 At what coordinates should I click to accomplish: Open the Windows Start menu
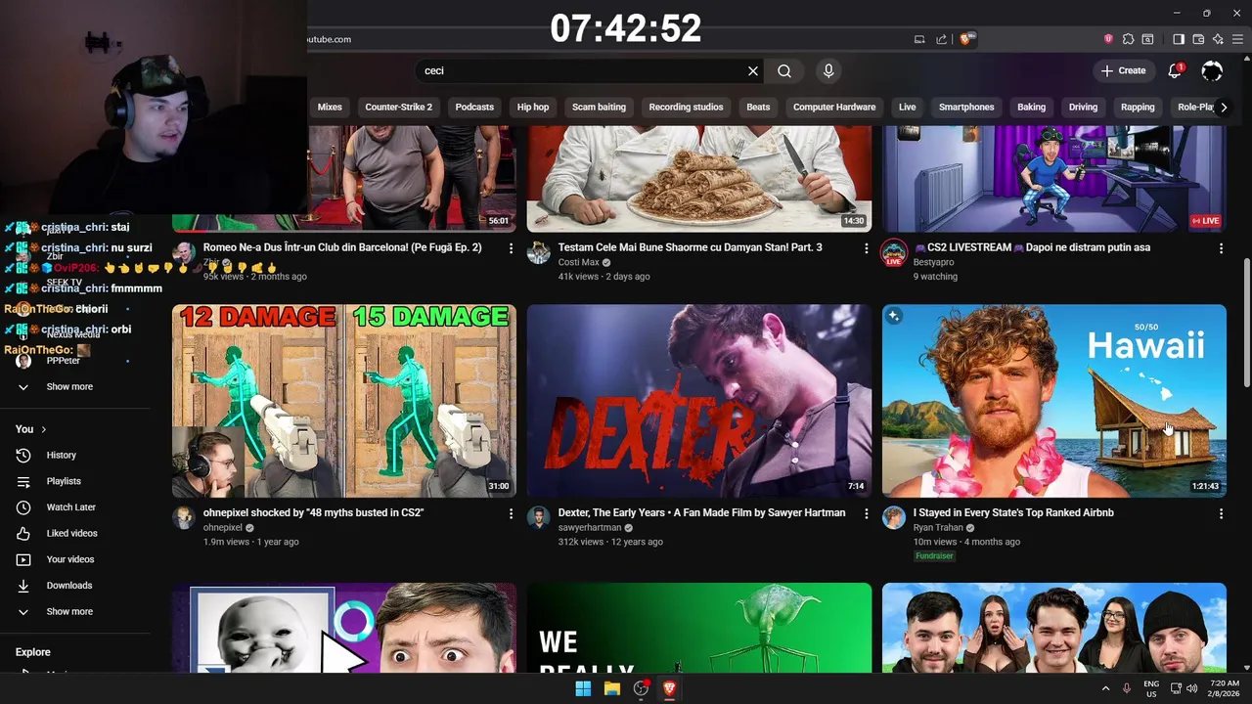click(x=583, y=688)
